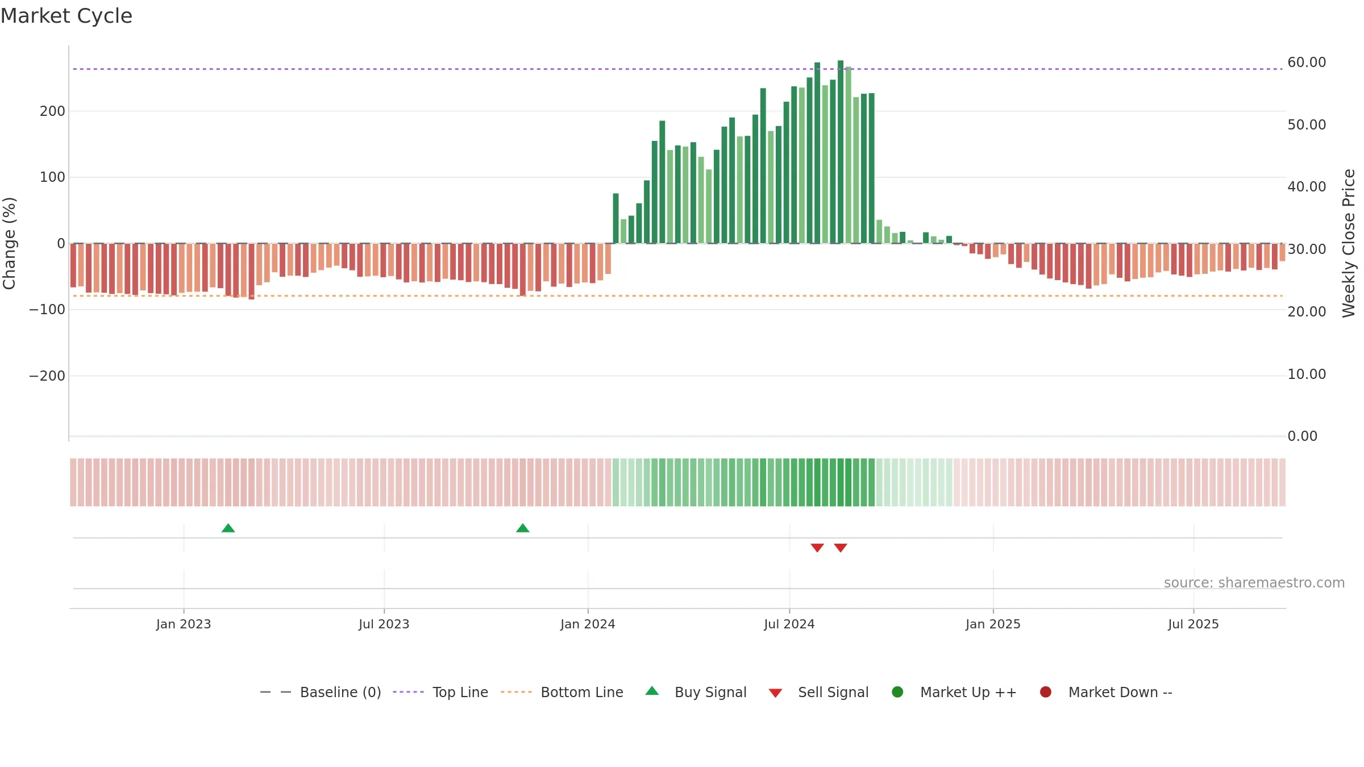Toggle Top Line legend entry
The width and height of the screenshot is (1364, 767).
[440, 692]
